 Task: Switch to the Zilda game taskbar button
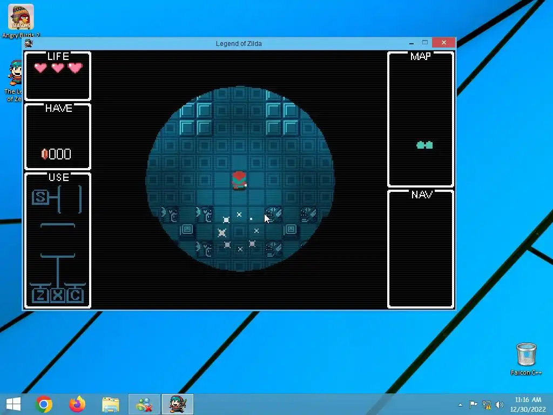[x=178, y=404]
